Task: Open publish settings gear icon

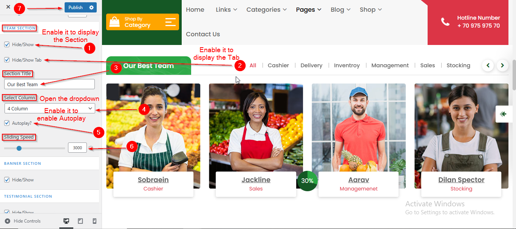Action: pyautogui.click(x=91, y=8)
